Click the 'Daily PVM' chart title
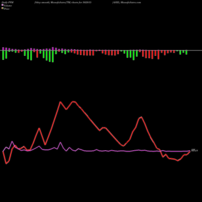Viewport: 202px width, 202px height. [8, 2]
